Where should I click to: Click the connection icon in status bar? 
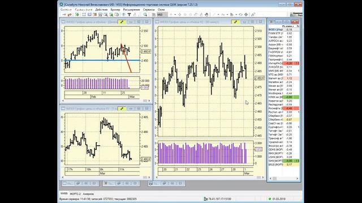[x=205, y=199]
